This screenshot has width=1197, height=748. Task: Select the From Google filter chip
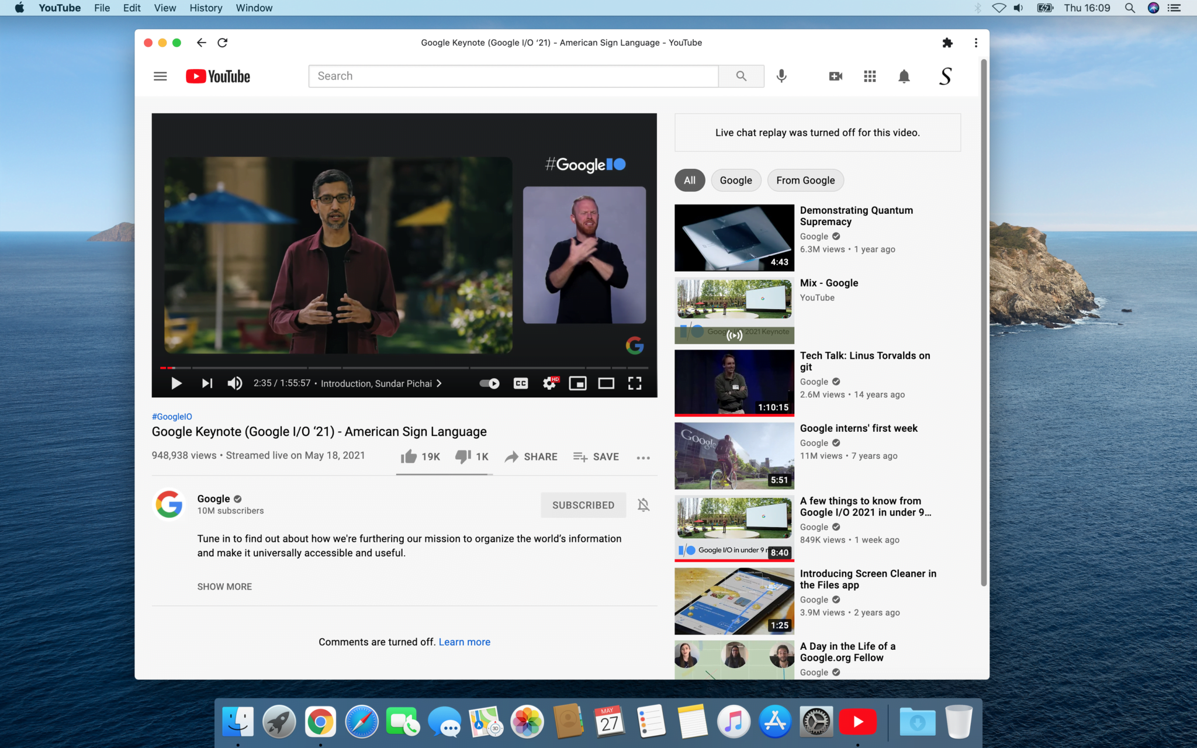805,180
